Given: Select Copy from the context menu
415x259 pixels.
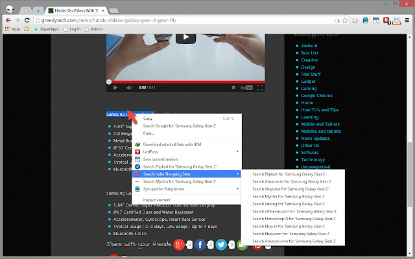Looking at the screenshot, I should [x=187, y=118].
